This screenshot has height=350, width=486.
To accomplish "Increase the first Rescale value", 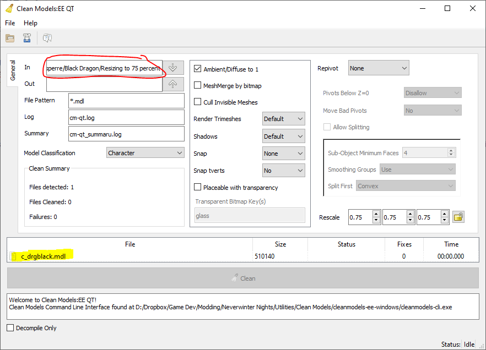I will click(376, 214).
